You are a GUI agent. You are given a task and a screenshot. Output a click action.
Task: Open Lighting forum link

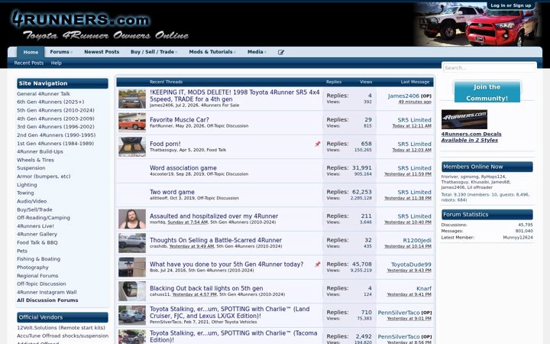click(27, 185)
